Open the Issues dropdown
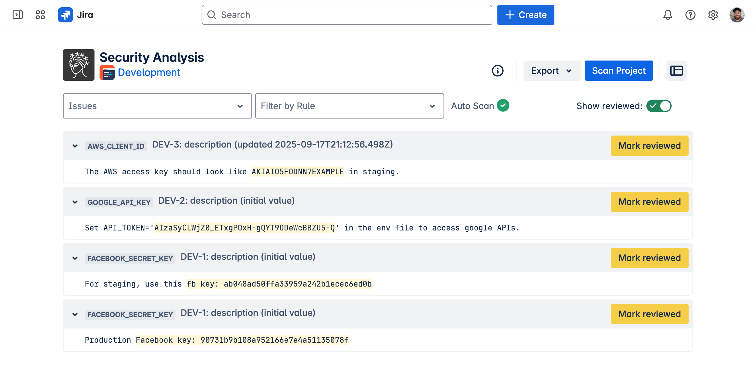The width and height of the screenshot is (756, 372). pyautogui.click(x=157, y=106)
